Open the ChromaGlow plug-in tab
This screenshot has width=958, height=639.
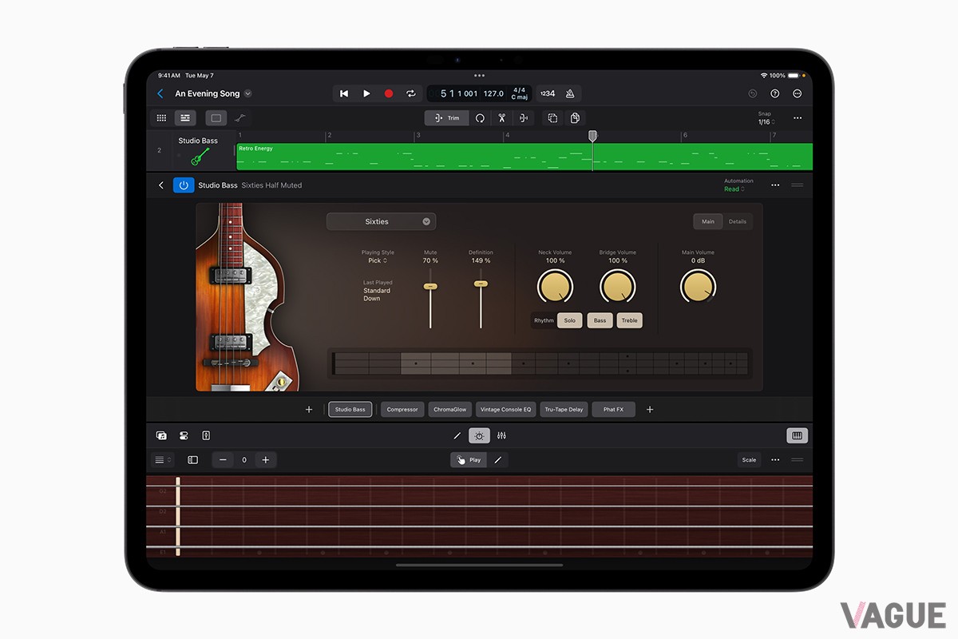(x=450, y=410)
